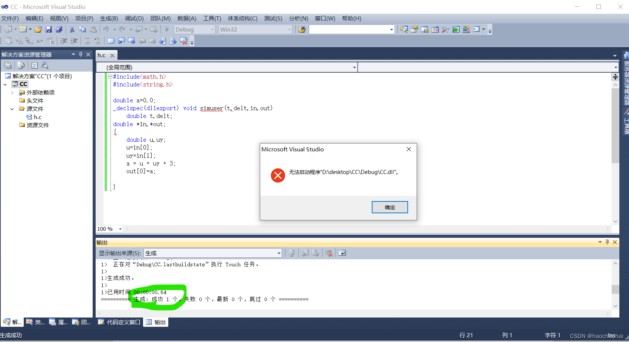This screenshot has width=629, height=342.
Task: Click the Open File toolbar icon
Action: 38,29
